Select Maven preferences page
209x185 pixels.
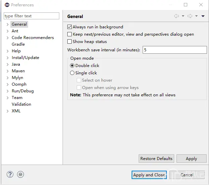(18, 71)
